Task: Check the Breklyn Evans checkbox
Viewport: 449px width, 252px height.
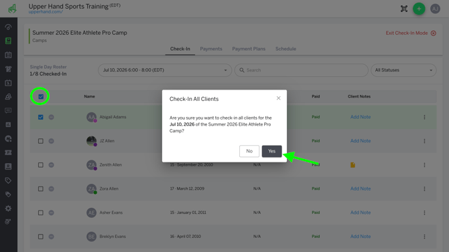Action: pyautogui.click(x=41, y=237)
